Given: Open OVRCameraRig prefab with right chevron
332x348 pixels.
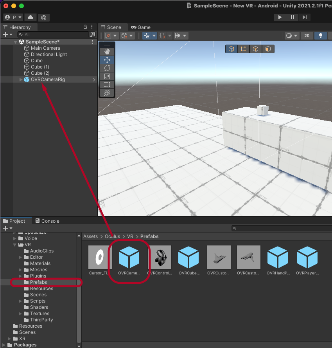Looking at the screenshot, I should click(94, 79).
